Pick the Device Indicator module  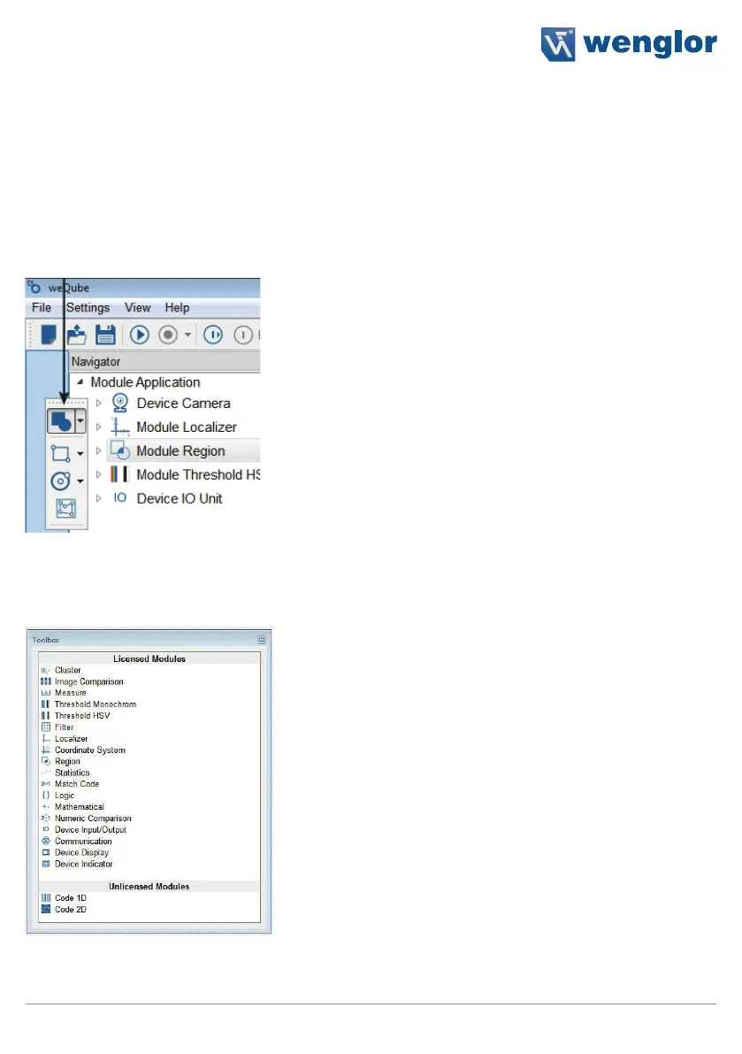pyautogui.click(x=83, y=864)
